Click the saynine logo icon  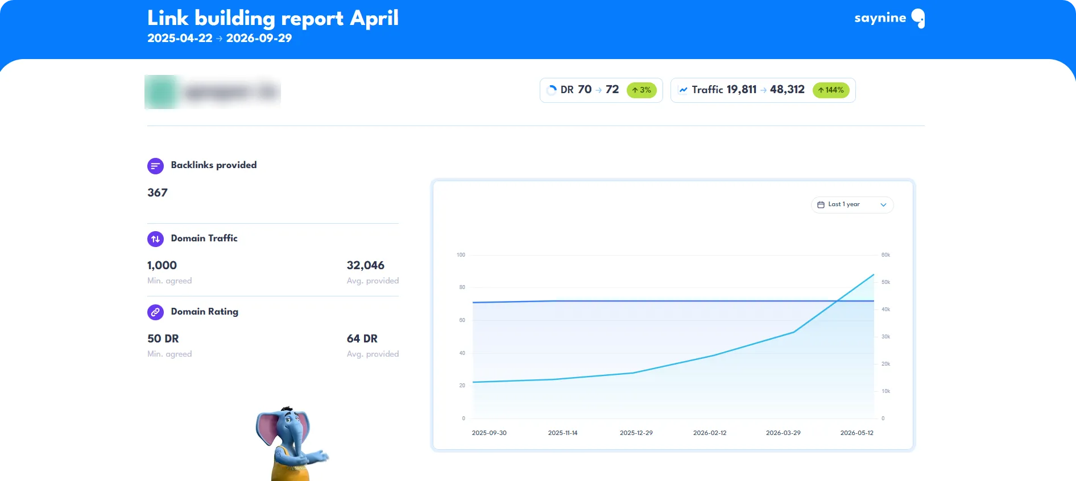pos(918,18)
